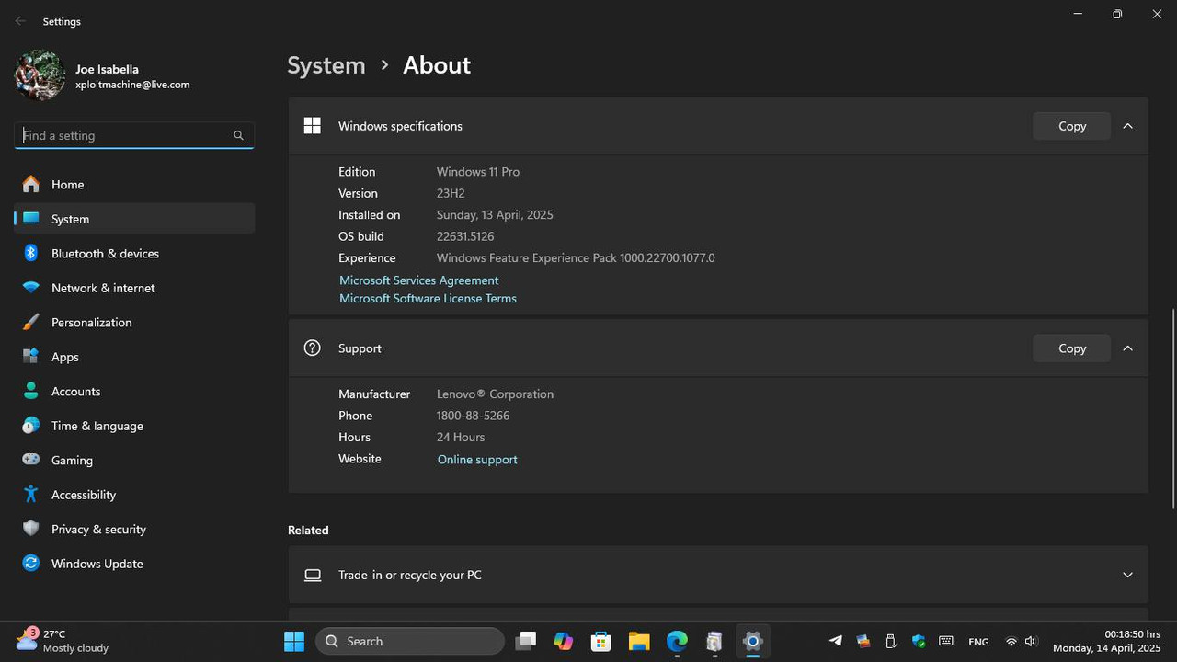Open the Online support link
The image size is (1177, 662).
[x=476, y=459]
